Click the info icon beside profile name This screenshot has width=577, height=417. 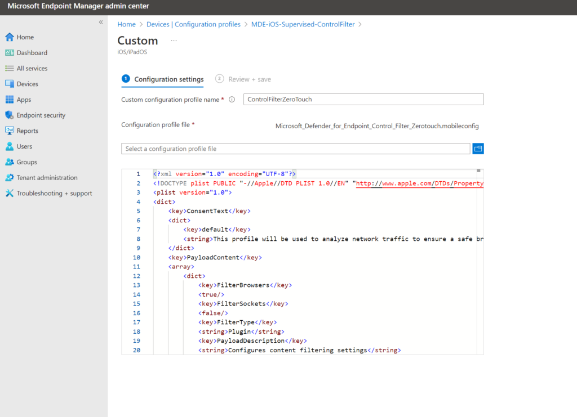232,100
